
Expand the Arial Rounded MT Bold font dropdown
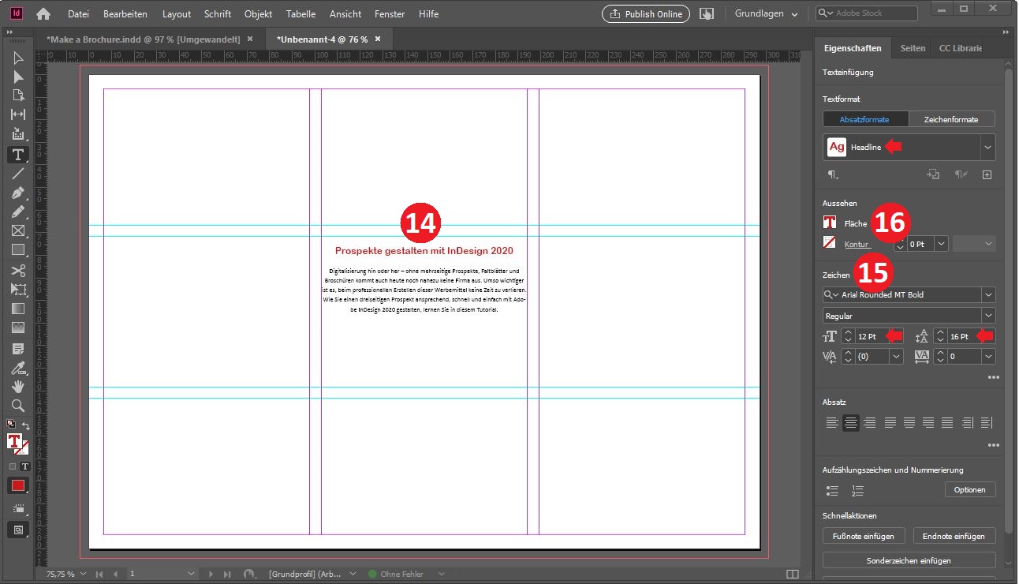[x=988, y=294]
